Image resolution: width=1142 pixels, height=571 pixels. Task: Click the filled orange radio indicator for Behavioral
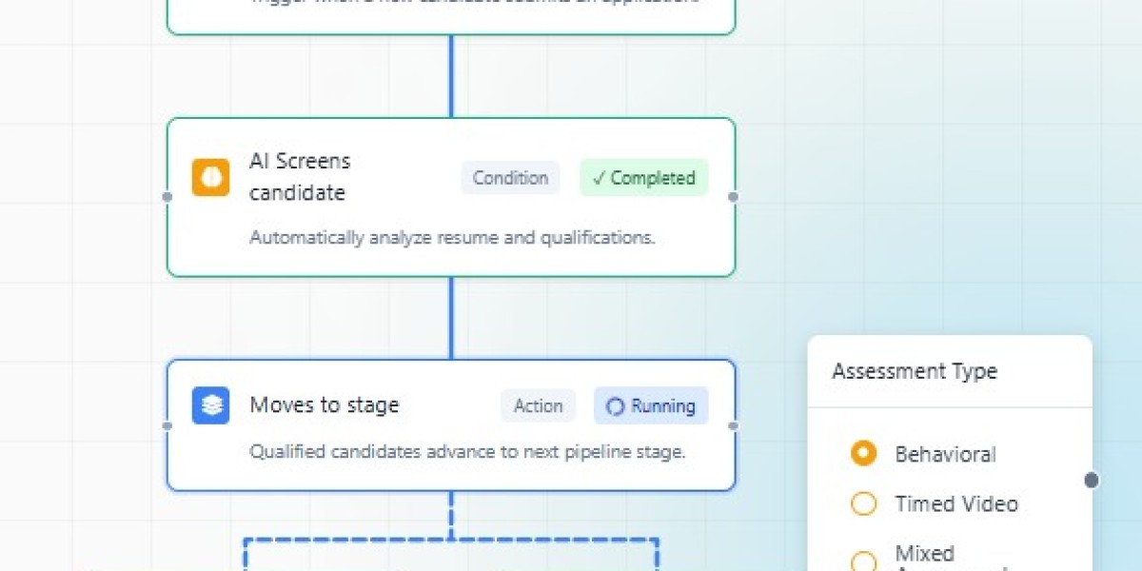click(863, 454)
